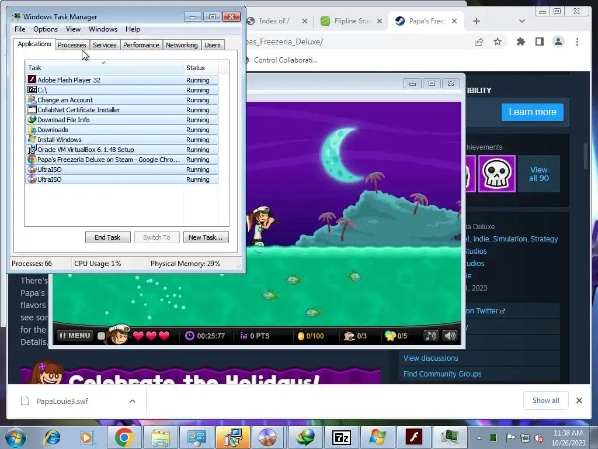This screenshot has width=598, height=449.
Task: Open Task Manager Help menu
Action: [133, 29]
